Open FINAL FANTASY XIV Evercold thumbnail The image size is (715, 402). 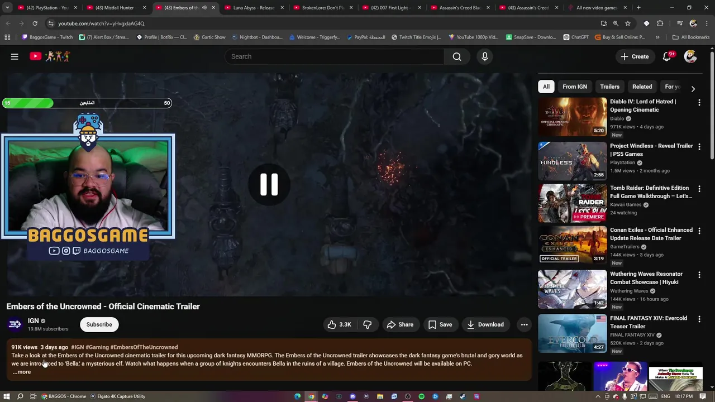pyautogui.click(x=572, y=333)
